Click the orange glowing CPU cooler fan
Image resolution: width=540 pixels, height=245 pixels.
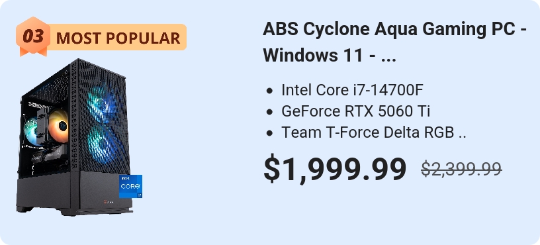(x=58, y=126)
